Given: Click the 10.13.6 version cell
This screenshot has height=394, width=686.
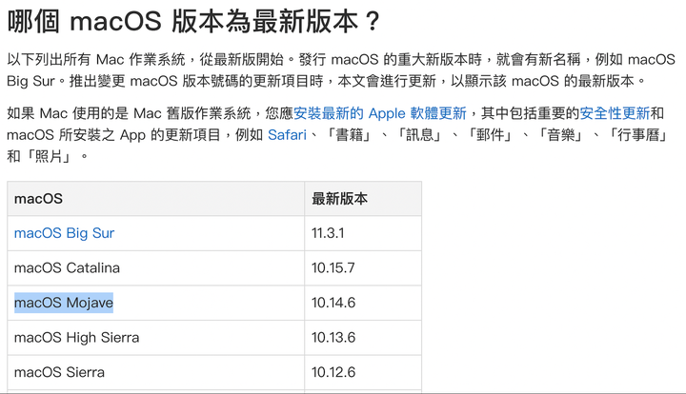Looking at the screenshot, I should [x=363, y=338].
